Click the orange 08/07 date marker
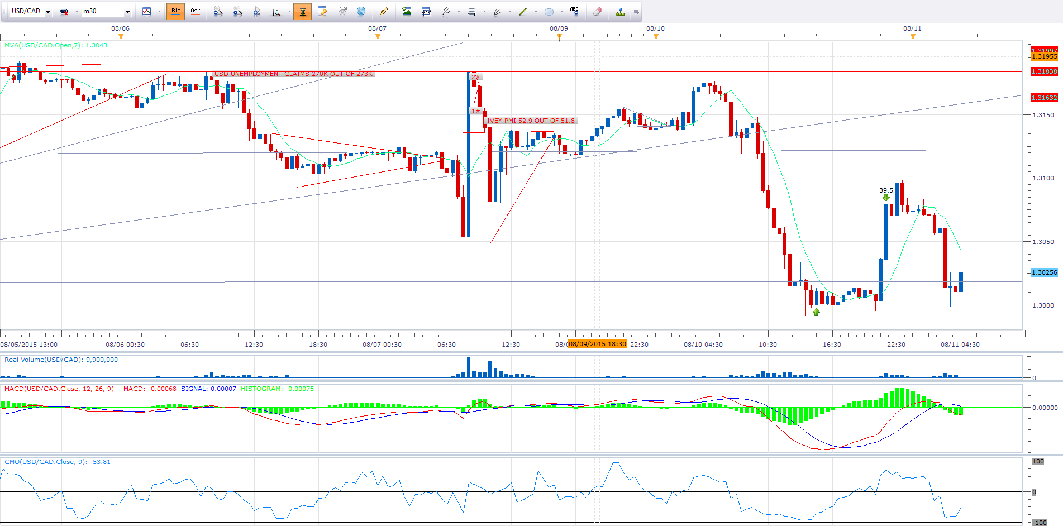 (378, 37)
